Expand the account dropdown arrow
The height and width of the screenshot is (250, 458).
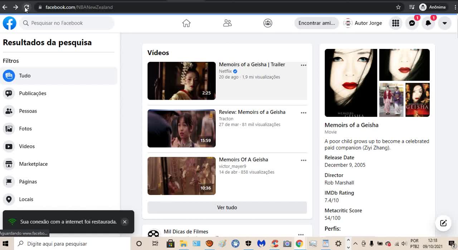coord(444,23)
